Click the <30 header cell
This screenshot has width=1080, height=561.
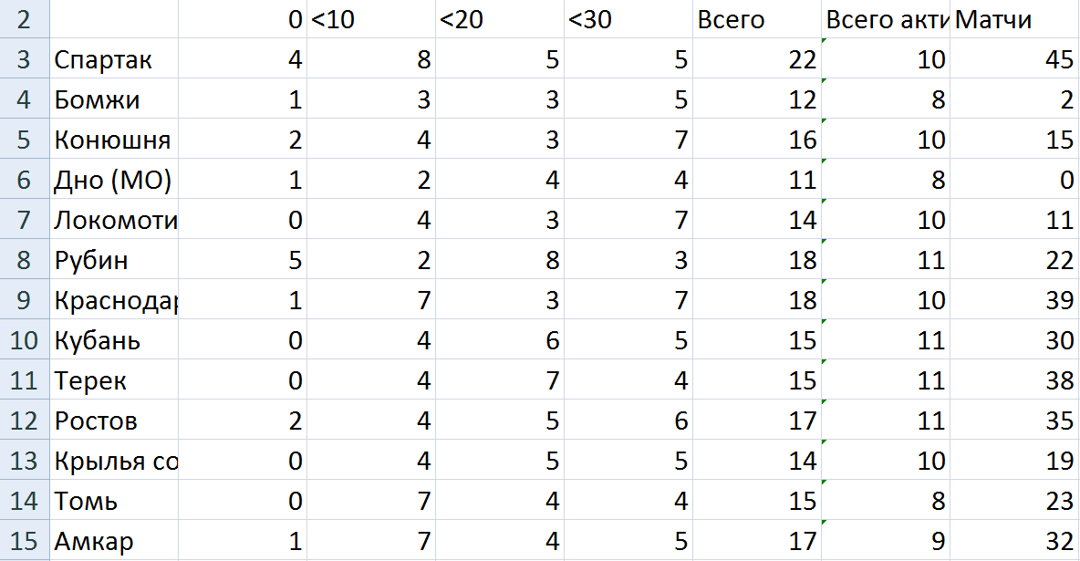[628, 20]
